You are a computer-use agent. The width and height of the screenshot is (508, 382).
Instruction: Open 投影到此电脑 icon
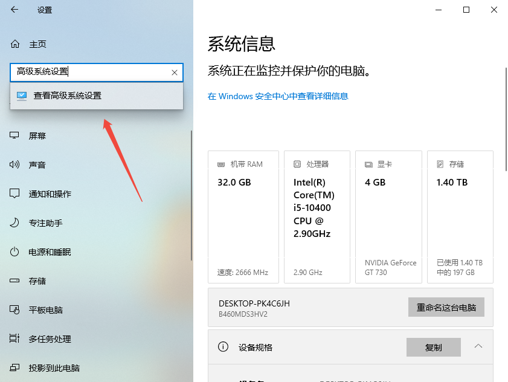14,367
